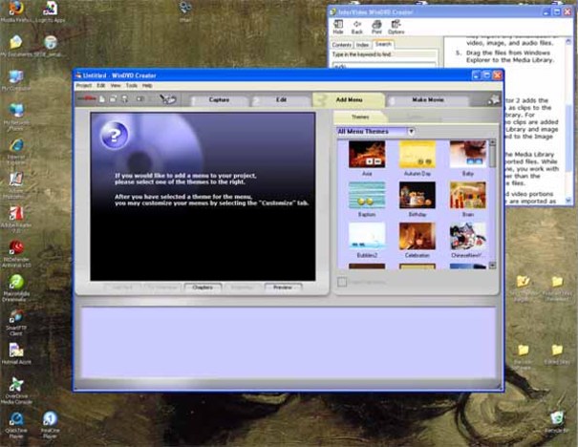Click the Preview button

283,287
